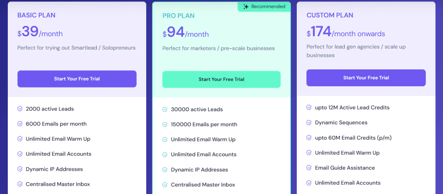Click check icon next to Basic plan Centralised Master Inbox

pyautogui.click(x=20, y=184)
